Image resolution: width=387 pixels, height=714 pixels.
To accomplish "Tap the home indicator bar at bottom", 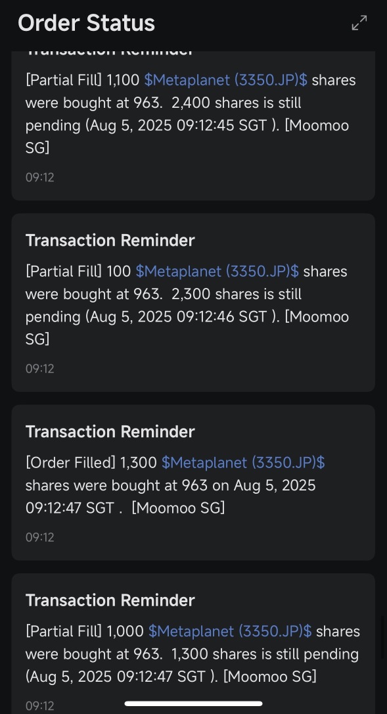I will [193, 703].
